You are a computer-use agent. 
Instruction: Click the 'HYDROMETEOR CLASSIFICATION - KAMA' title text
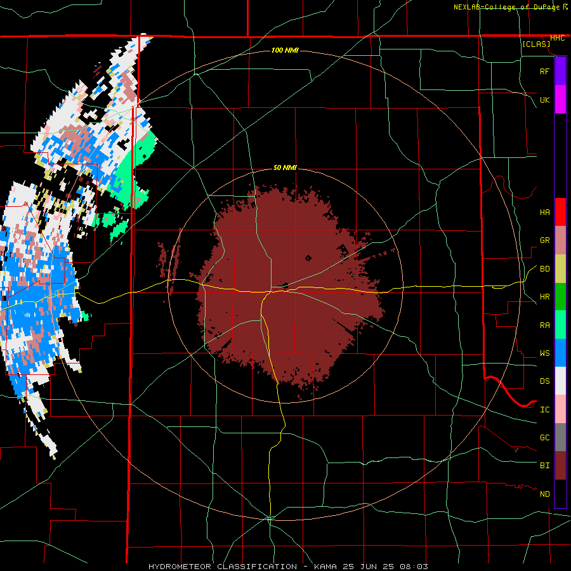click(x=244, y=567)
